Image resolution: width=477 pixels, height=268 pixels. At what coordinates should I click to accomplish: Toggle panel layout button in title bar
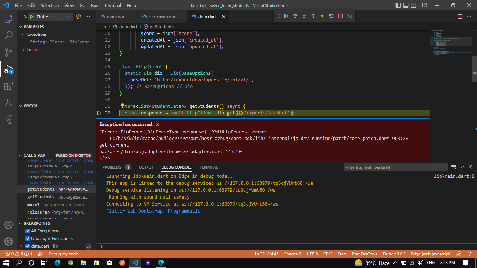tap(406, 6)
